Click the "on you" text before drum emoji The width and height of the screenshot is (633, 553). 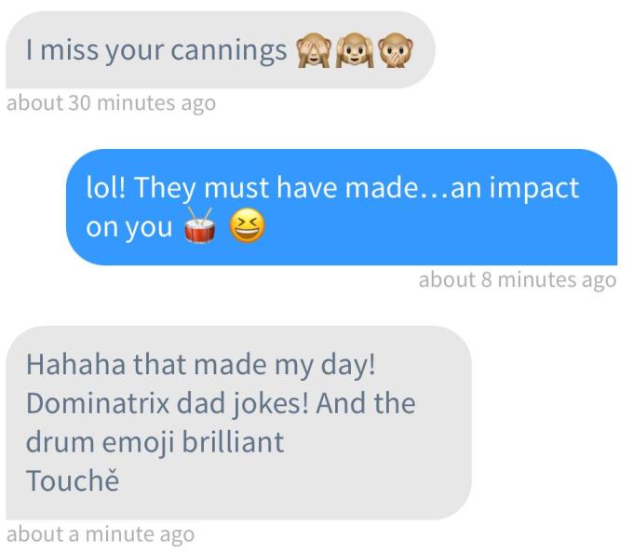click(x=129, y=228)
